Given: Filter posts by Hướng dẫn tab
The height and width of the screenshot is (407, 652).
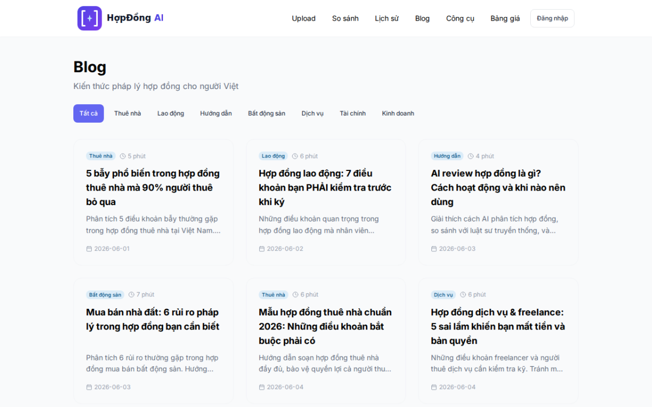Looking at the screenshot, I should (x=216, y=113).
